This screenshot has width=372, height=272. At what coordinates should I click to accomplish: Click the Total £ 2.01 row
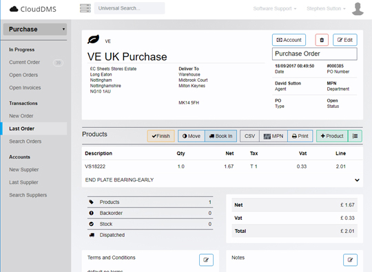(x=294, y=231)
